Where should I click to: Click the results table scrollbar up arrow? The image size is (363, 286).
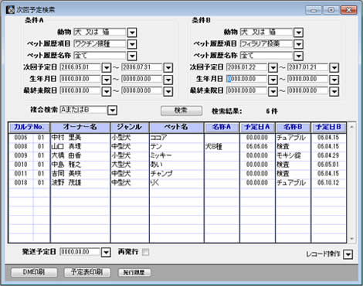351,127
